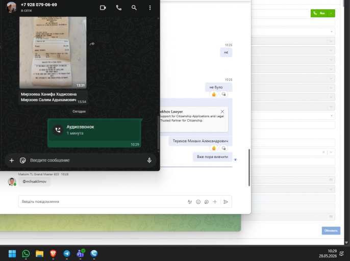Click the phone icon inside the Аудиозвонок bubble

tap(58, 130)
